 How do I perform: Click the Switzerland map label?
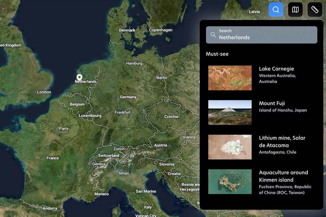click(109, 155)
